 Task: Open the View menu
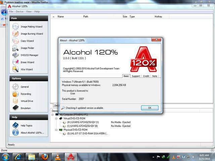point(29,11)
